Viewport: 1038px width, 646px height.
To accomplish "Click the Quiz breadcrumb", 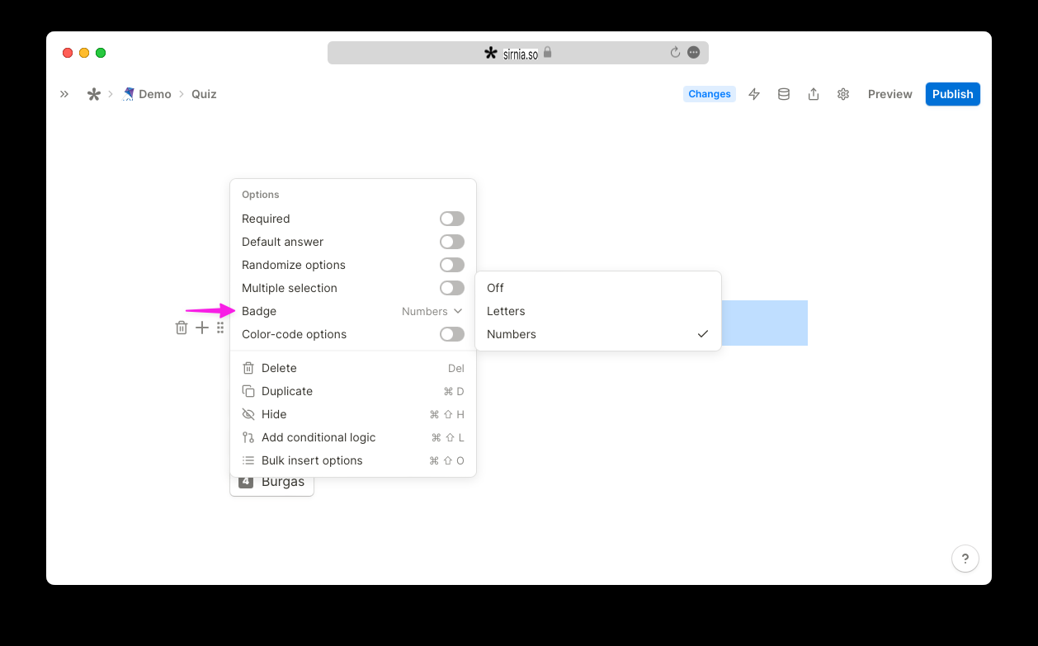I will pyautogui.click(x=204, y=94).
